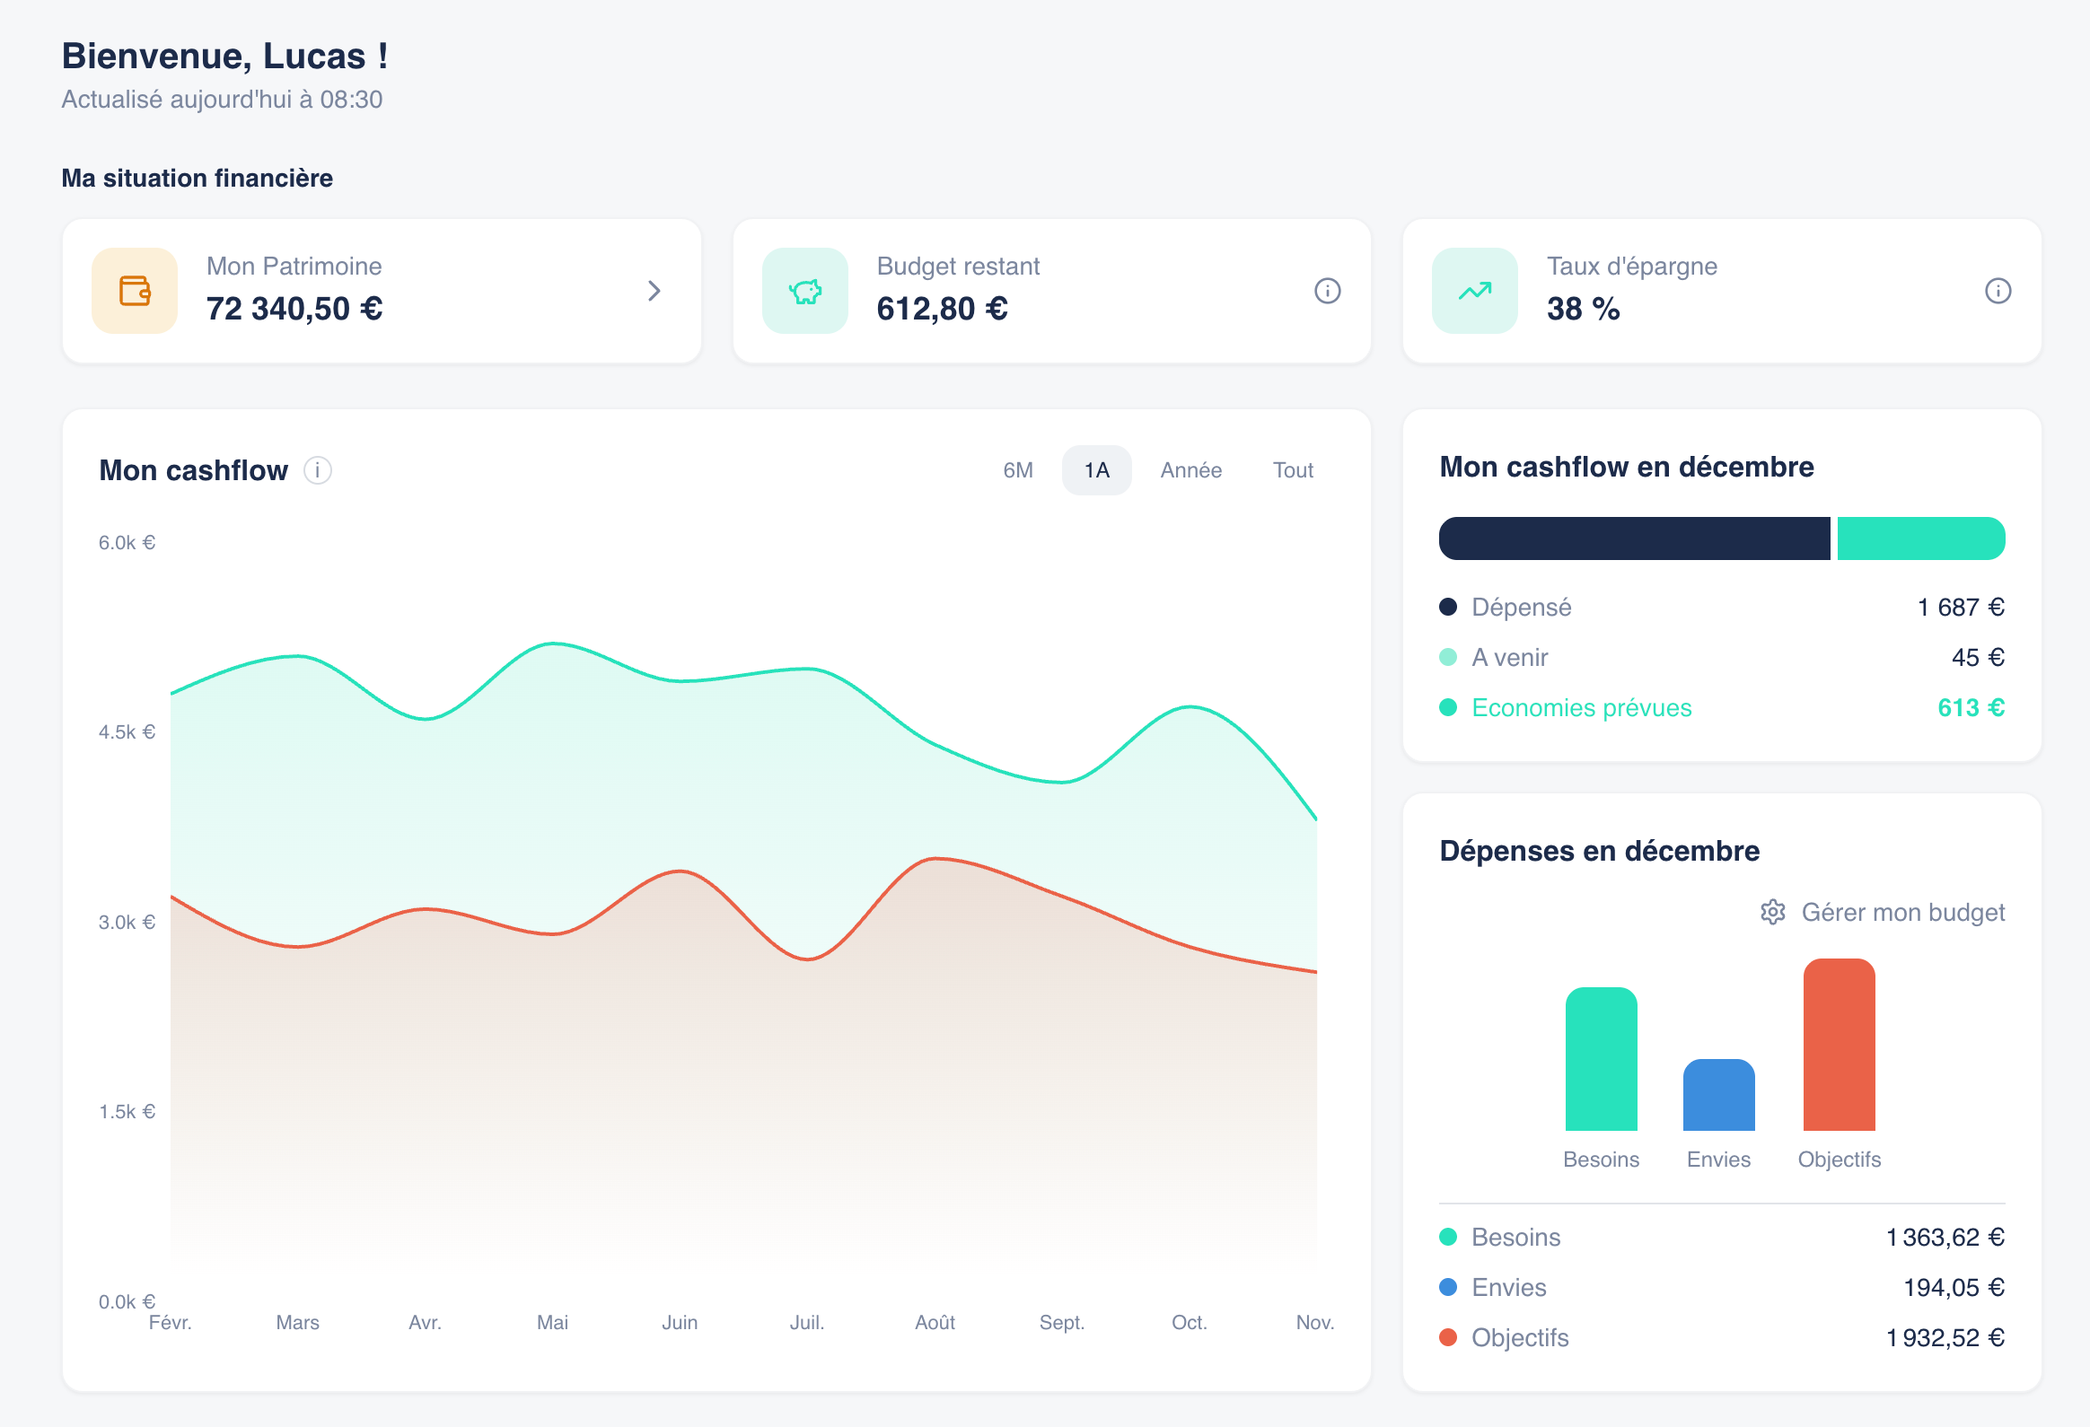Click the piggy bank icon on Budget restant
Viewport: 2090px width, 1427px height.
coord(805,290)
